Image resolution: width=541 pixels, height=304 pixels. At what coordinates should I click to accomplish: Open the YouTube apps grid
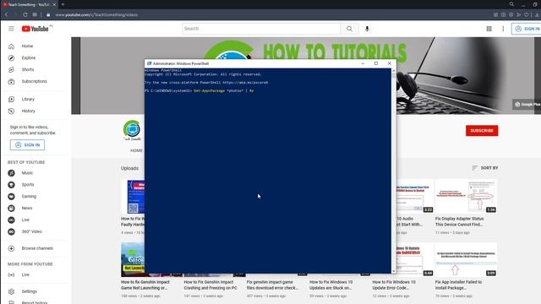489,29
